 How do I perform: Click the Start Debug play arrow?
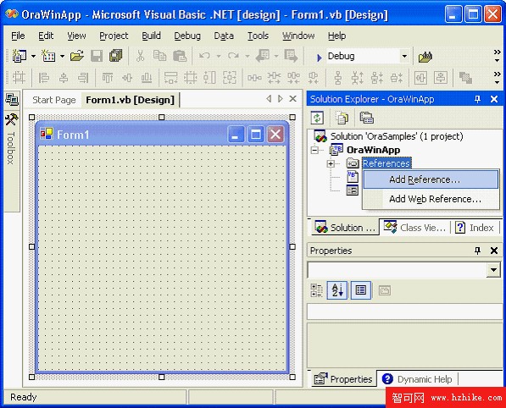[x=319, y=58]
